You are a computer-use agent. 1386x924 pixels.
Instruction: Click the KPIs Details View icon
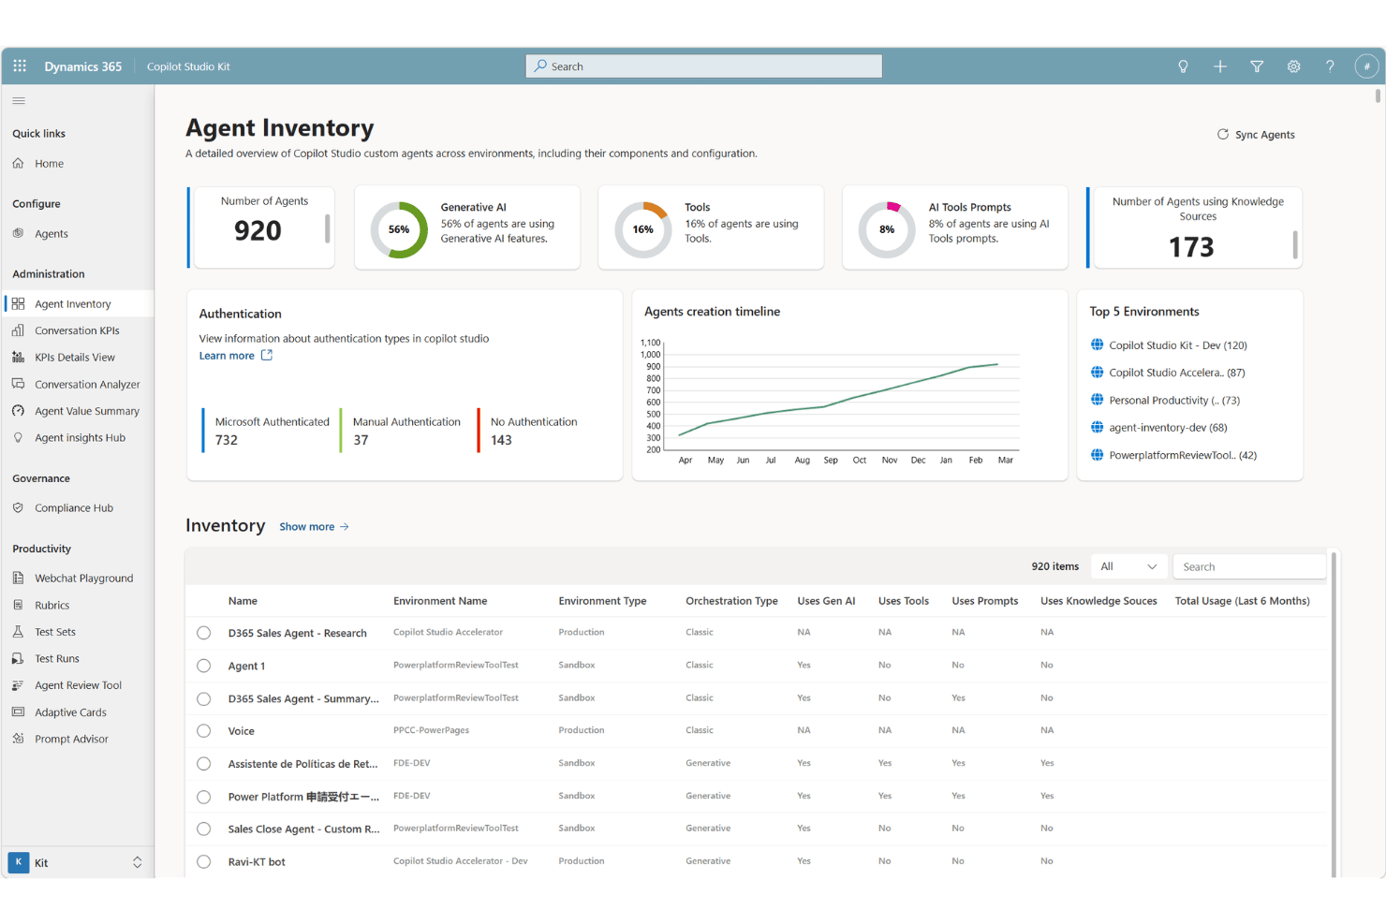[x=19, y=357]
